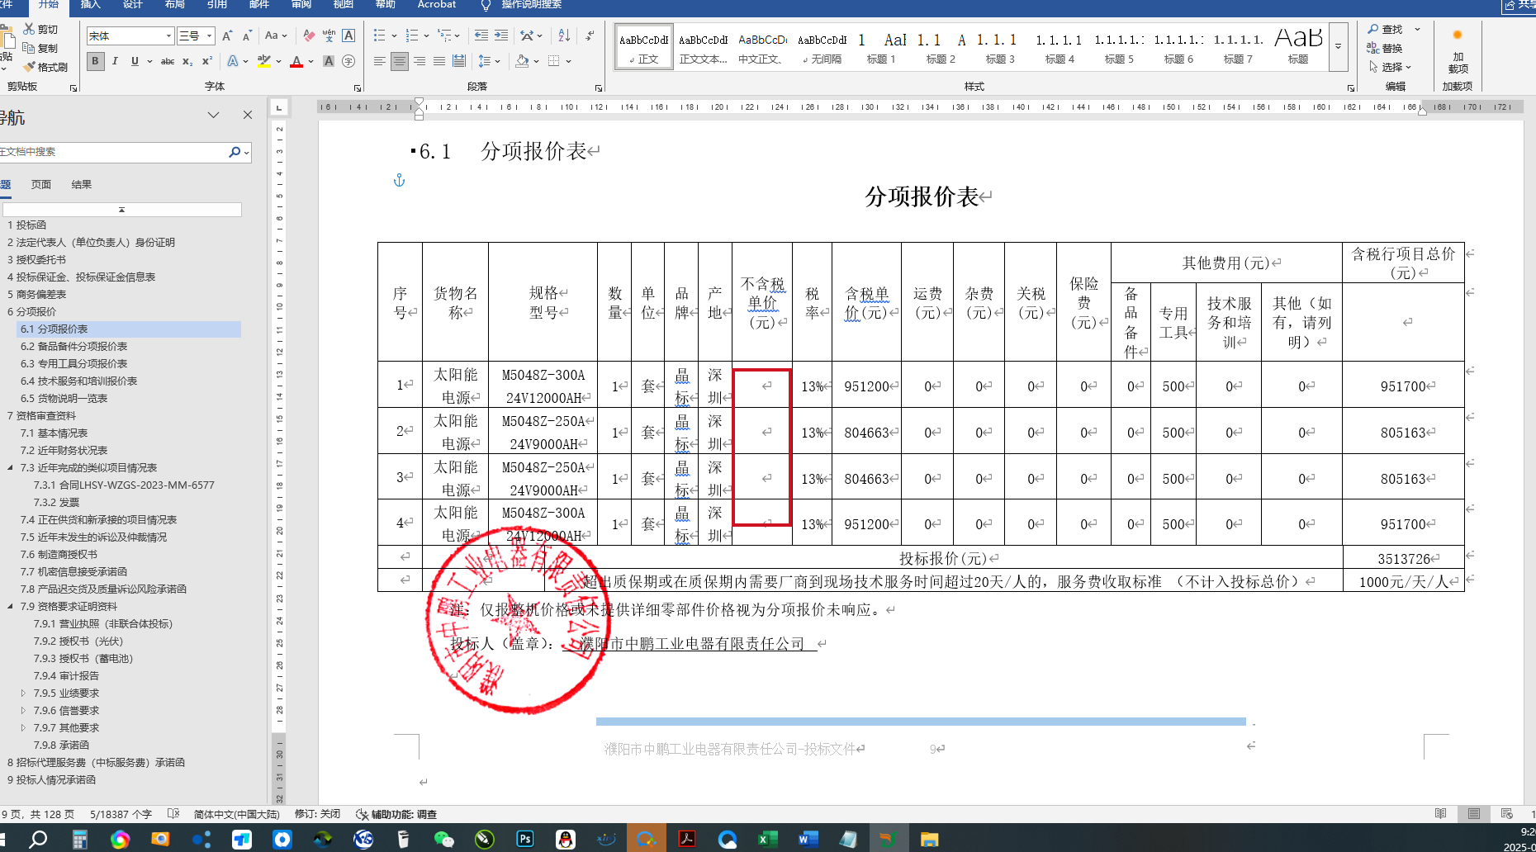Open the navigation pane options chevron
This screenshot has width=1536, height=852.
pyautogui.click(x=214, y=115)
